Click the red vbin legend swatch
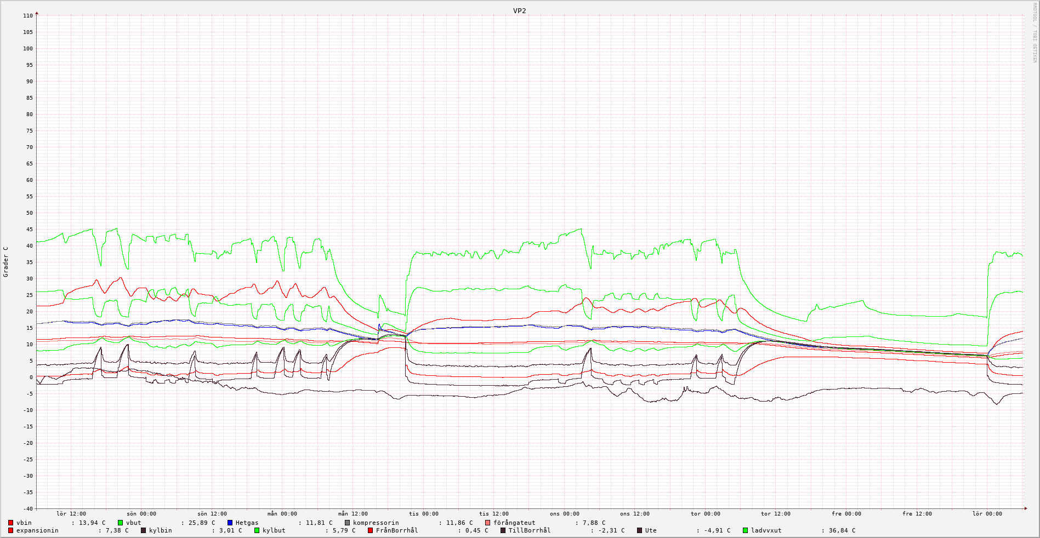Screen dimensions: 1040x538 click(x=11, y=523)
